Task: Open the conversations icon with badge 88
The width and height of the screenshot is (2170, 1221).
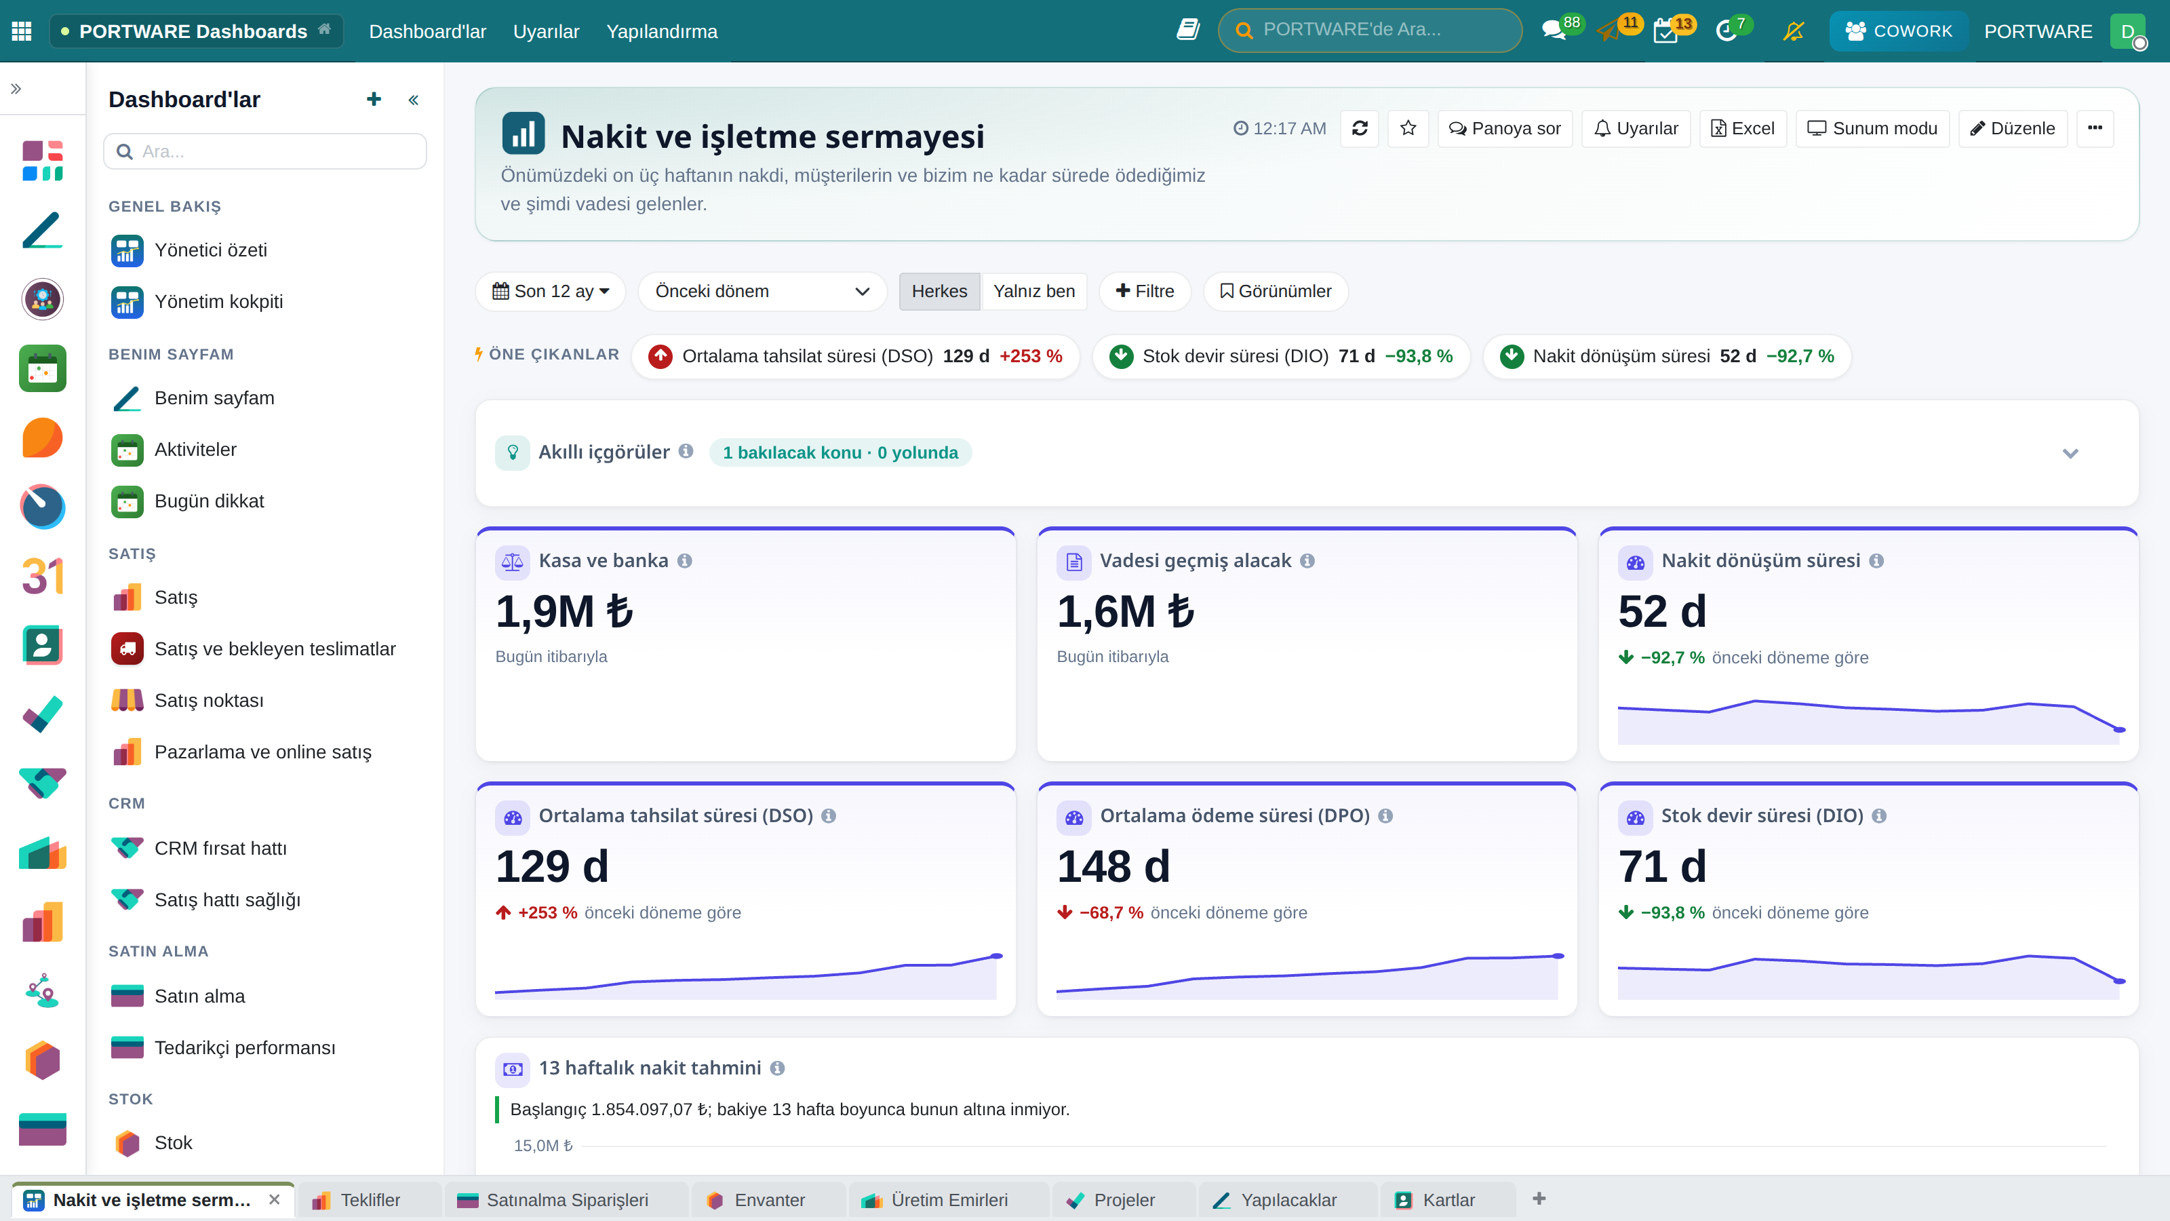Action: [1554, 31]
